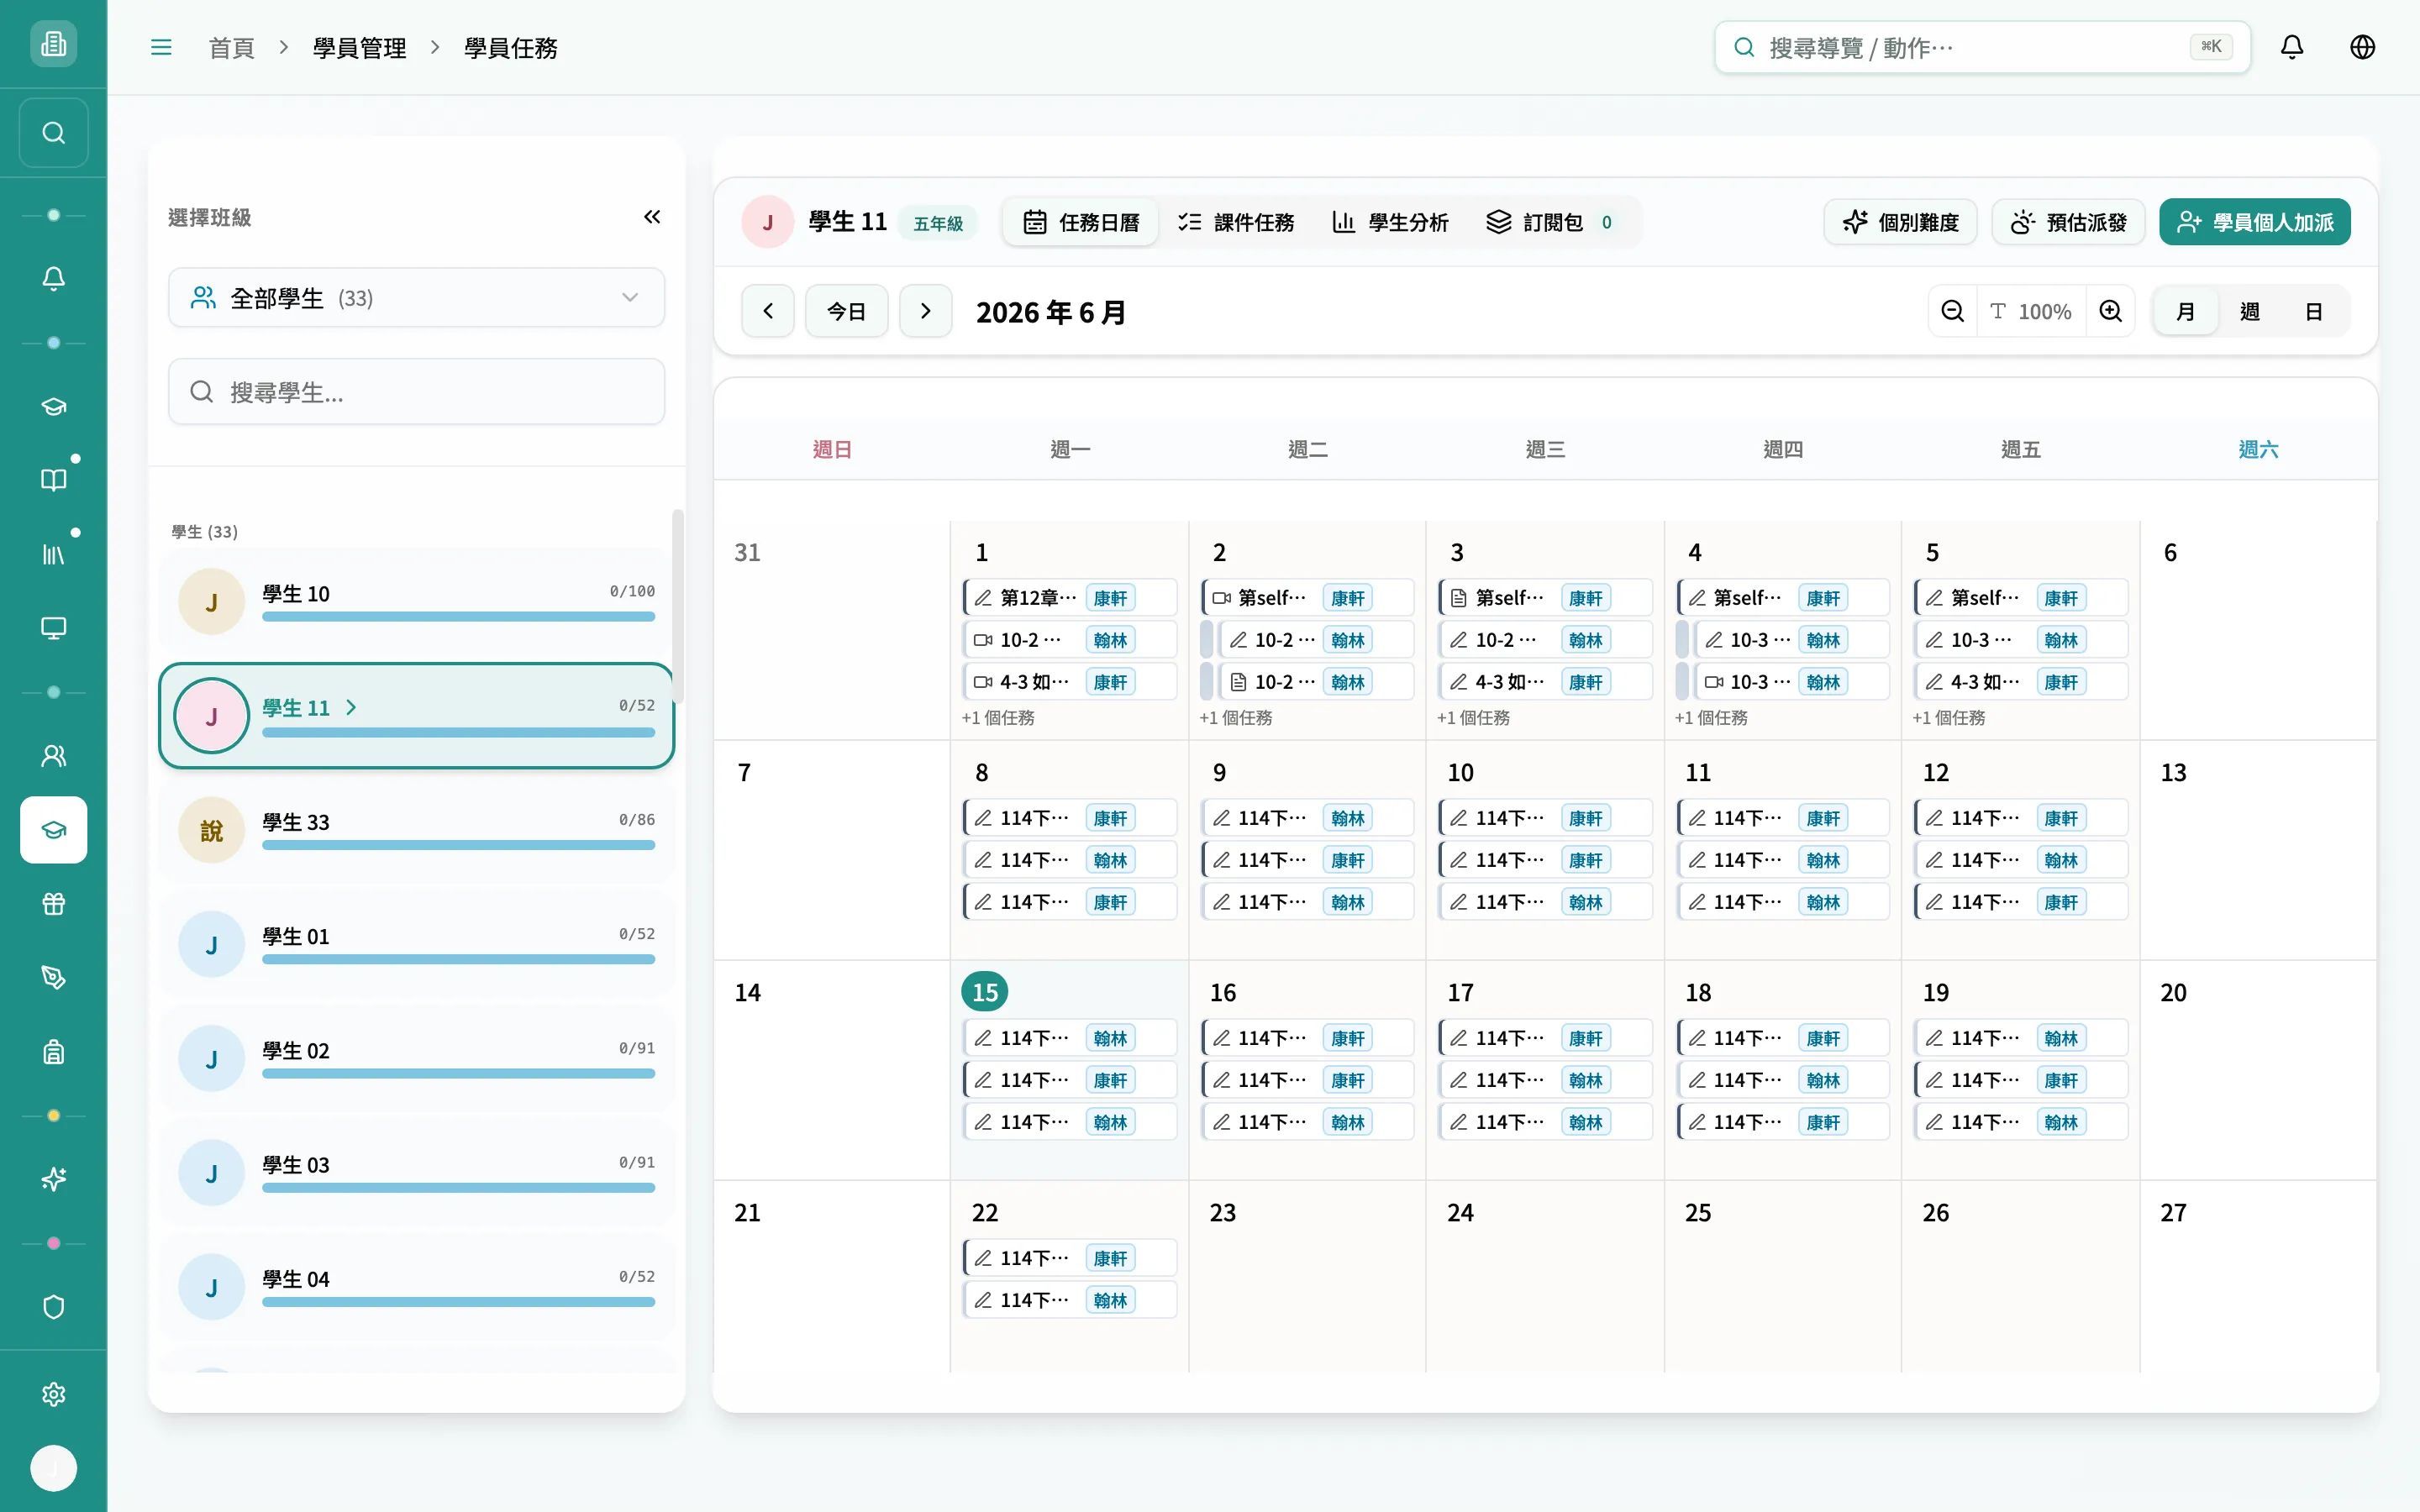Expand +1 個任務 on June 2
This screenshot has height=1512, width=2420.
tap(1236, 718)
